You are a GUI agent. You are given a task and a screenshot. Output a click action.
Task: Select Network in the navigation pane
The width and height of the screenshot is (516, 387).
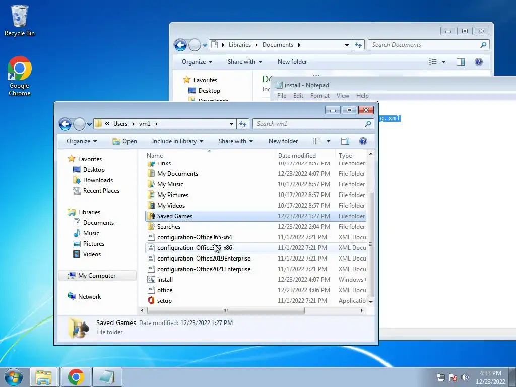pos(89,297)
